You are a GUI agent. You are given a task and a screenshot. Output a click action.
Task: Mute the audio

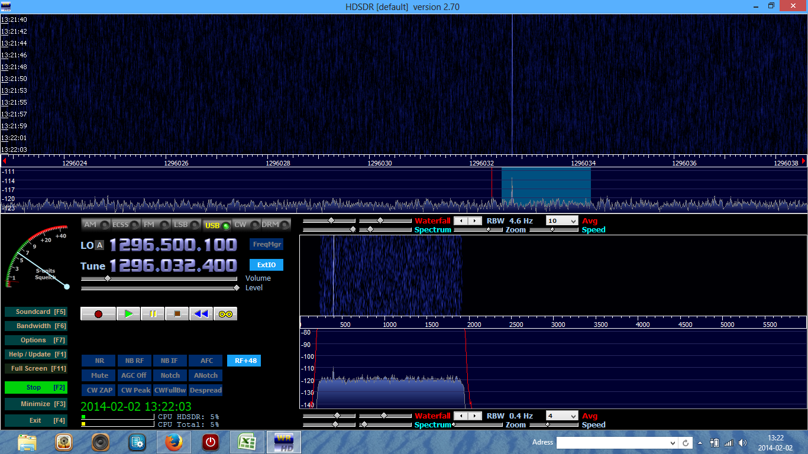(x=99, y=375)
